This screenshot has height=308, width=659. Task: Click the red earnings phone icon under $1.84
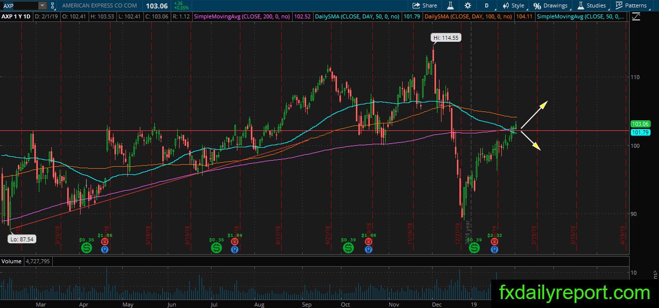point(234,241)
